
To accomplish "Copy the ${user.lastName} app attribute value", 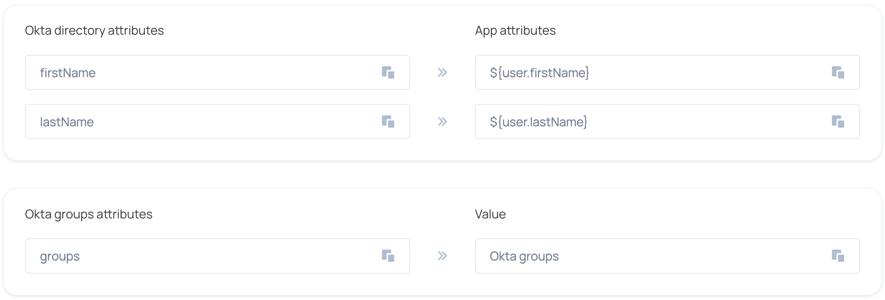I will pyautogui.click(x=838, y=121).
